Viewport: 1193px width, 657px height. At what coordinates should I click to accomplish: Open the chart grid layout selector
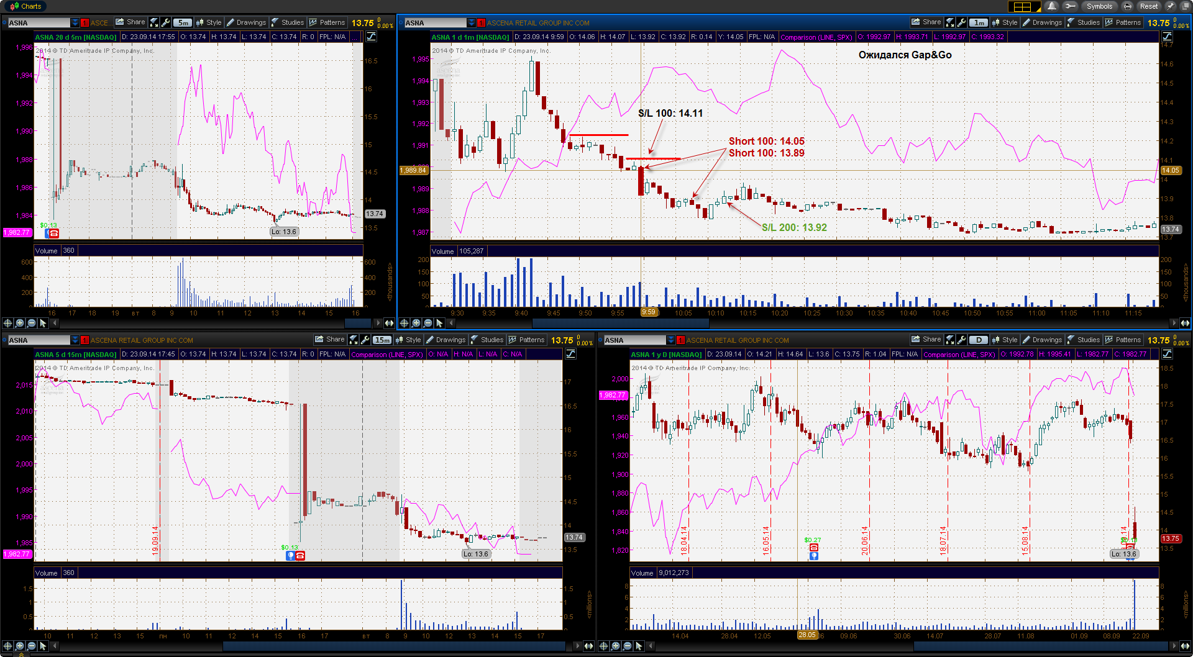[1023, 6]
